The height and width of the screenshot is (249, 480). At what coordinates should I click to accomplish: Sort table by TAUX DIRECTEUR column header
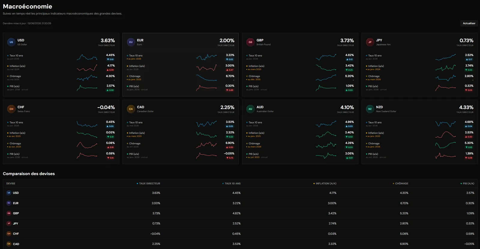pos(148,184)
